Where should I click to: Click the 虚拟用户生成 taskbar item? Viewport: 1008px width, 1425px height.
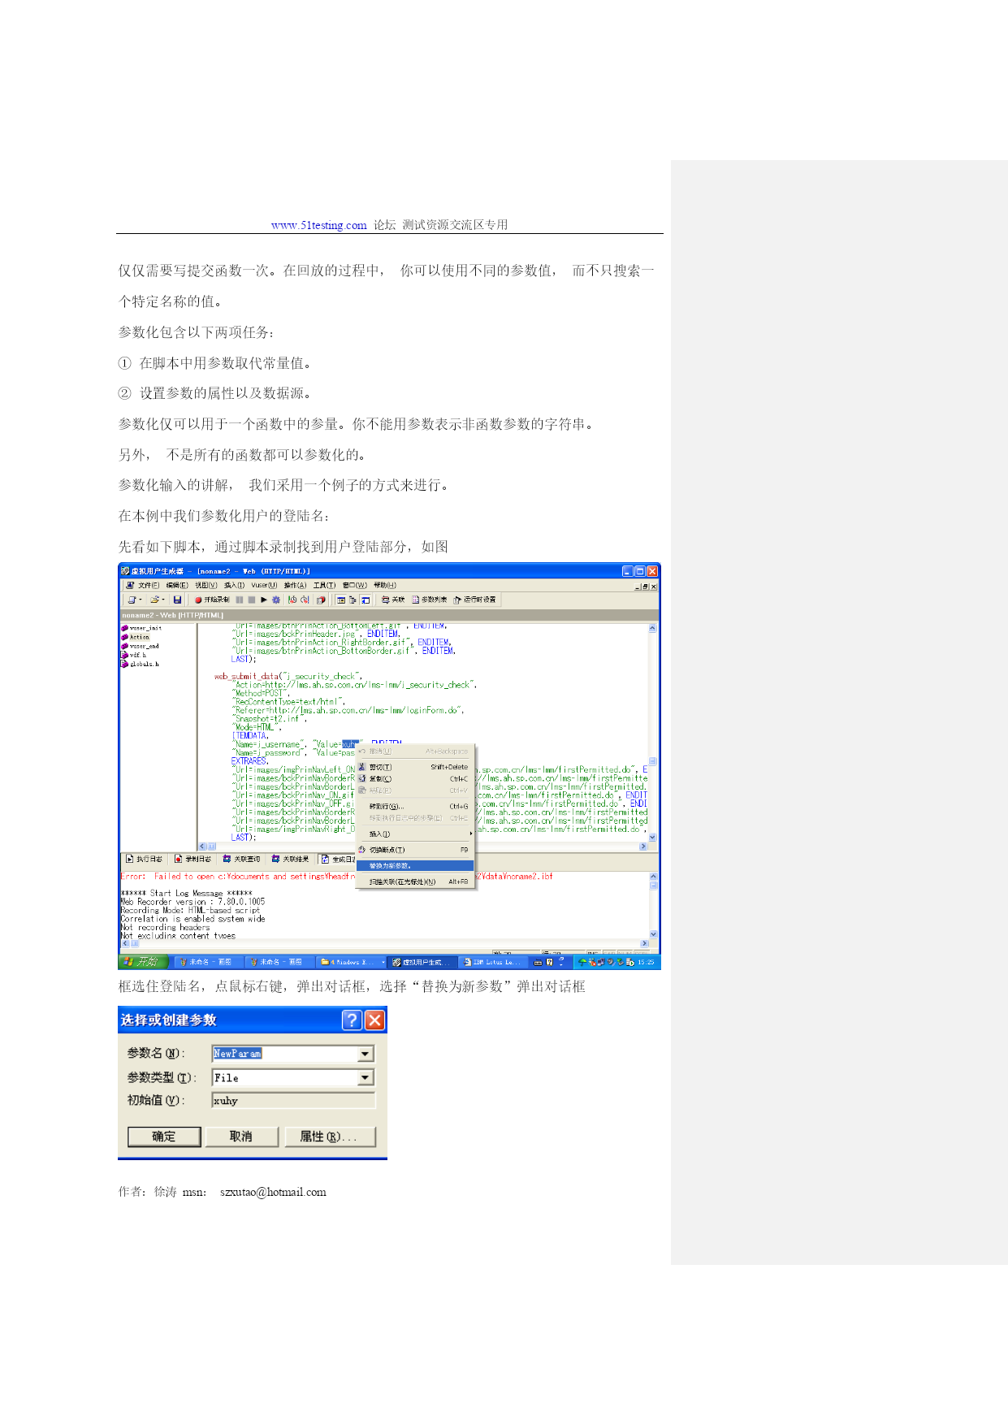pyautogui.click(x=422, y=962)
